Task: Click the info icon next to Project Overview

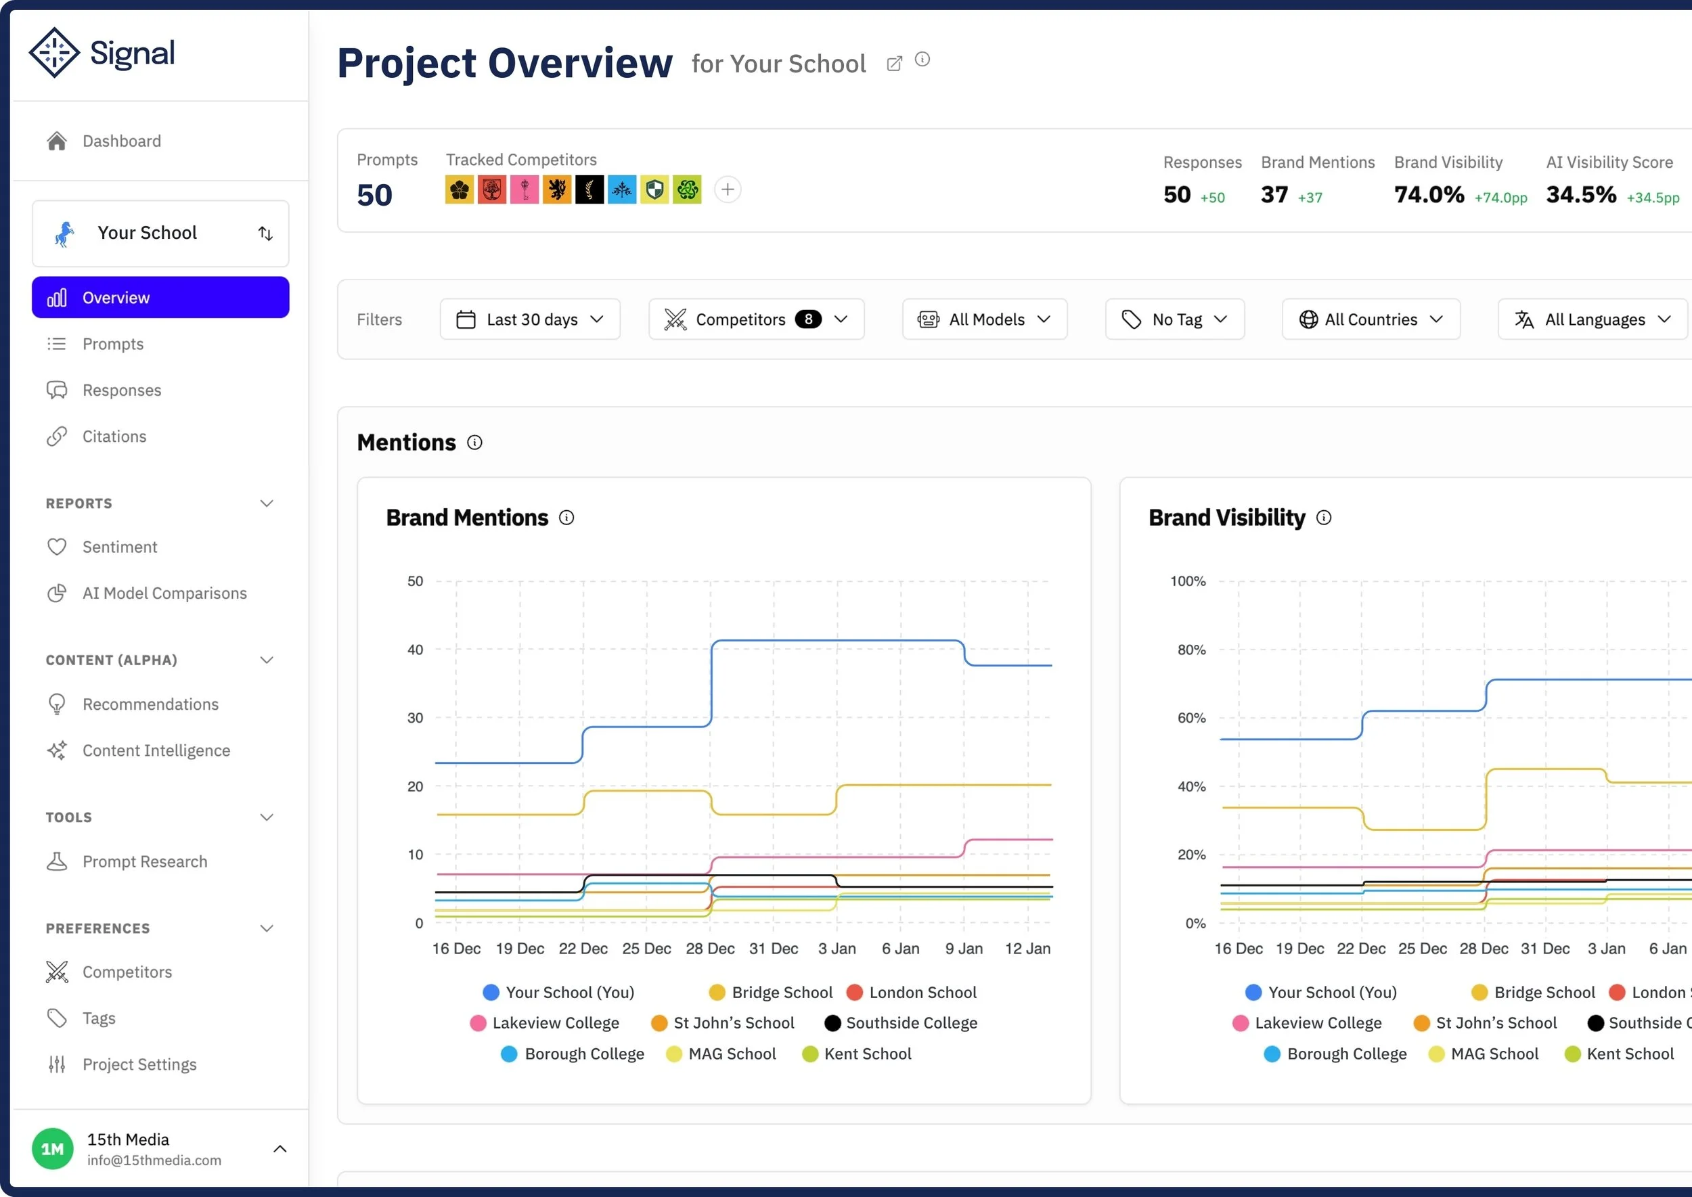Action: pyautogui.click(x=922, y=59)
